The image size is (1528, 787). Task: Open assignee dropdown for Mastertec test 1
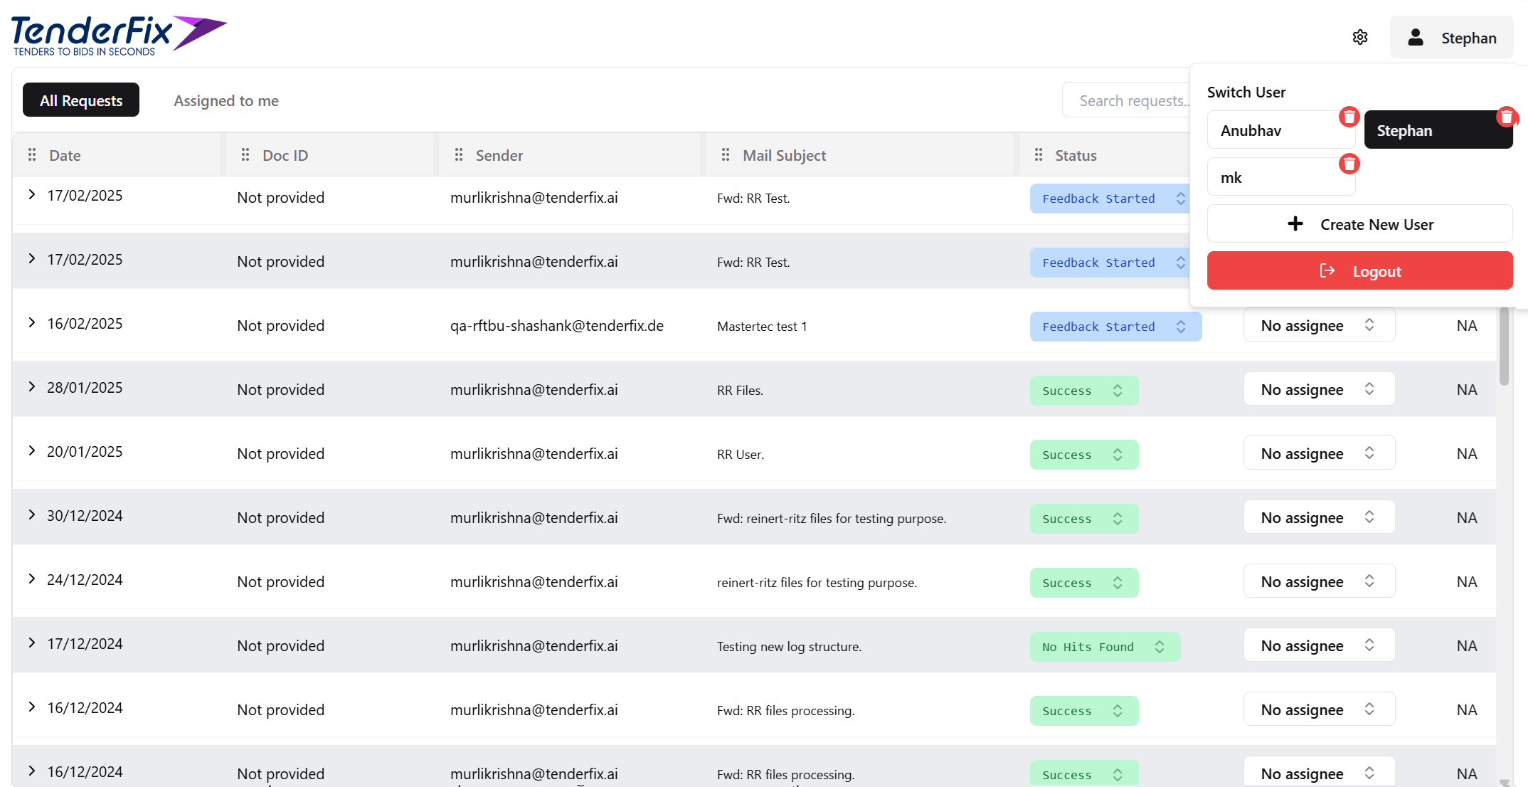(x=1319, y=325)
